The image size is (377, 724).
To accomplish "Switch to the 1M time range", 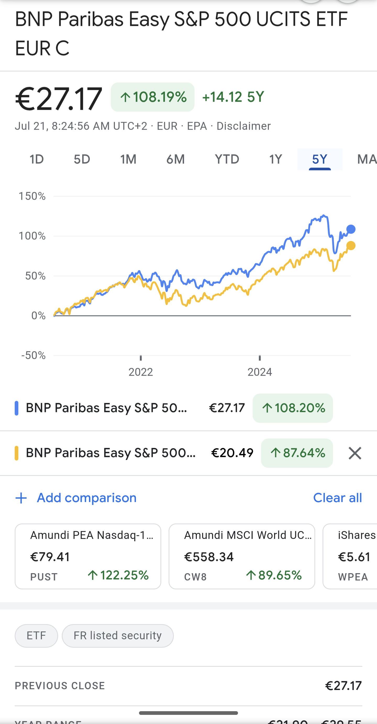I will (128, 159).
